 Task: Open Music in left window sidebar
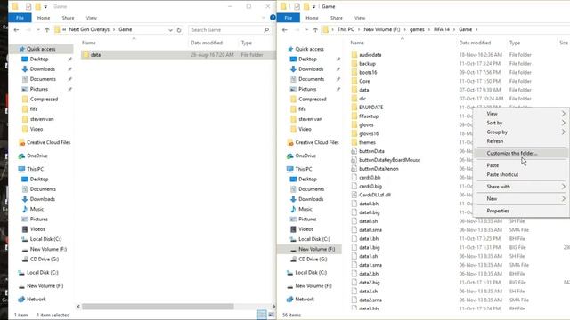click(x=37, y=209)
